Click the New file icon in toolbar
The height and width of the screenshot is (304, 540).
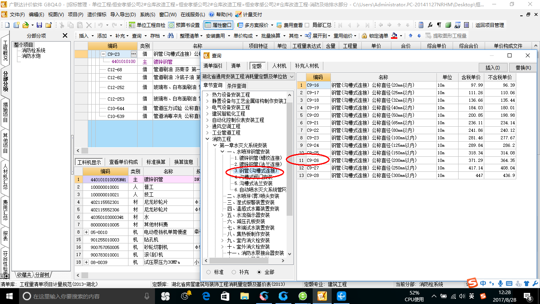click(7, 25)
